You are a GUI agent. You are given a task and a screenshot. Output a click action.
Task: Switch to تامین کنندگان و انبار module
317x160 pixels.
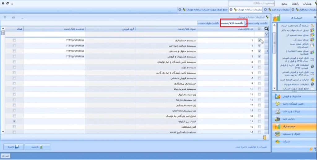[294, 104]
